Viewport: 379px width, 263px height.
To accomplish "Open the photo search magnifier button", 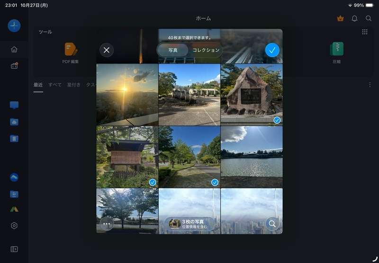I will point(272,224).
